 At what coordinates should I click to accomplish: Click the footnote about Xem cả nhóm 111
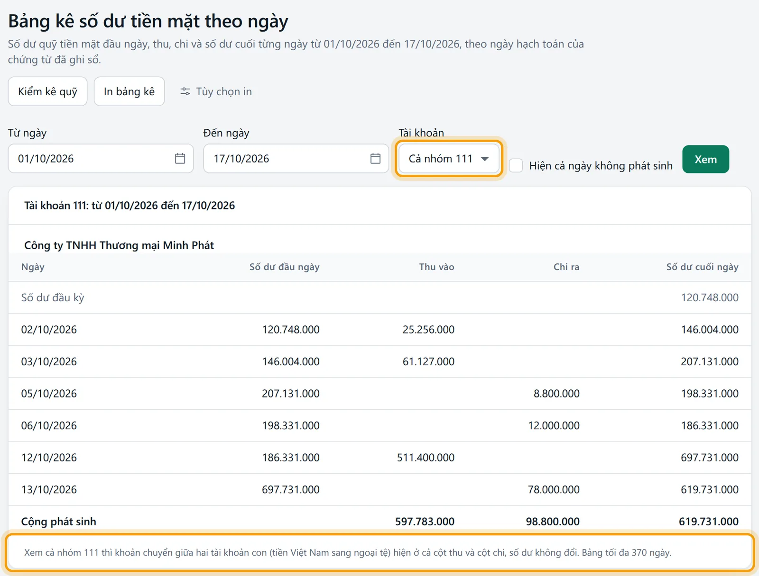click(x=348, y=553)
